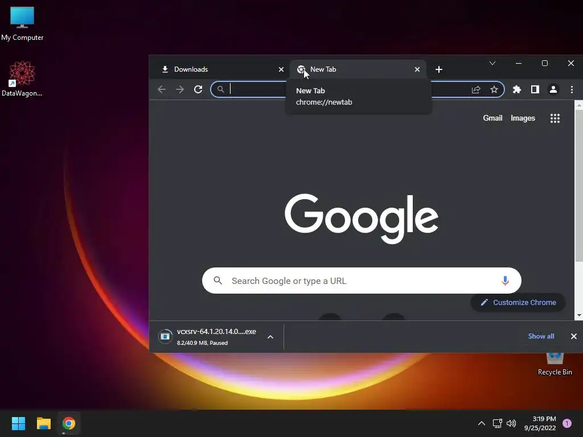Screen dimensions: 583x437
Task: Select the My Computer desktop icon
Action: click(22, 23)
